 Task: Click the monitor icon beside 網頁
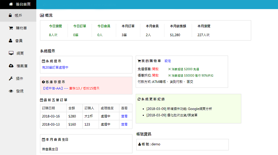pyautogui.click(x=11, y=53)
